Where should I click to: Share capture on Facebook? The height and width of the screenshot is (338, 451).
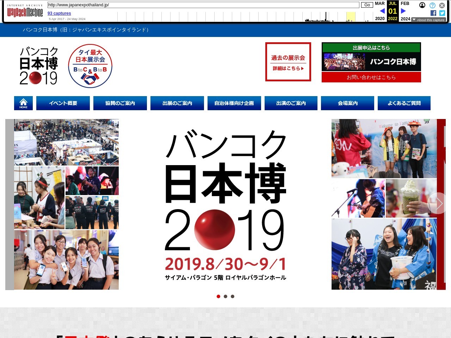pos(433,13)
